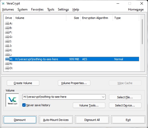Click the drive I: icon
Viewport: 148px width, 128px height.
pyautogui.click(x=7, y=41)
